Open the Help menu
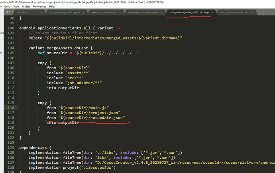 coord(52,6)
